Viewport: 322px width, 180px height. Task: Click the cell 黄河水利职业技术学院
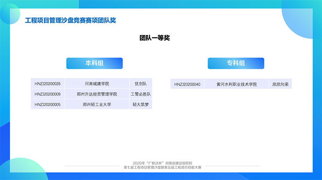coord(236,84)
